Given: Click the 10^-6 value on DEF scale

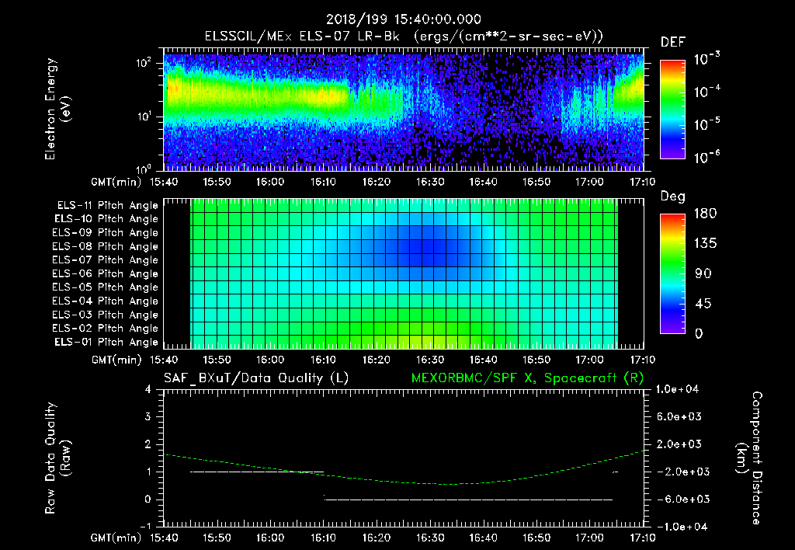Looking at the screenshot, I should [706, 157].
